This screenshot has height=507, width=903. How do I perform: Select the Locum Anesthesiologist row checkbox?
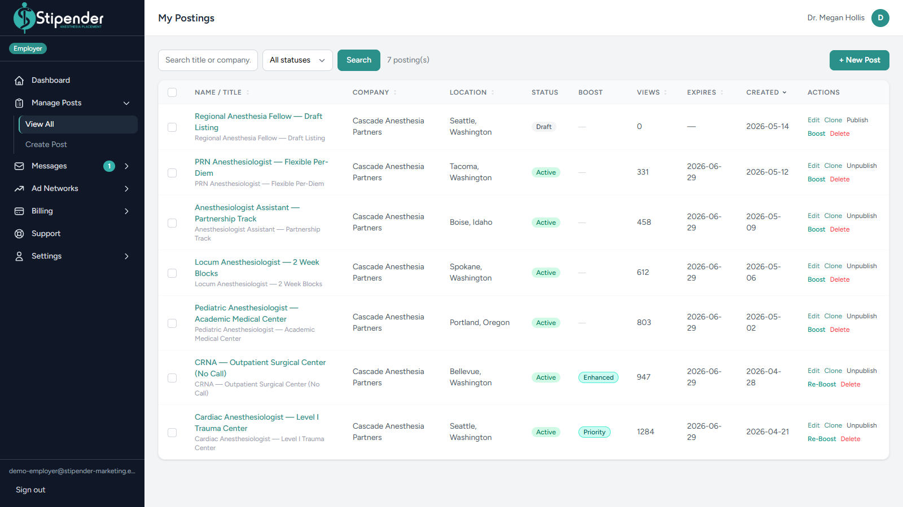click(x=172, y=273)
